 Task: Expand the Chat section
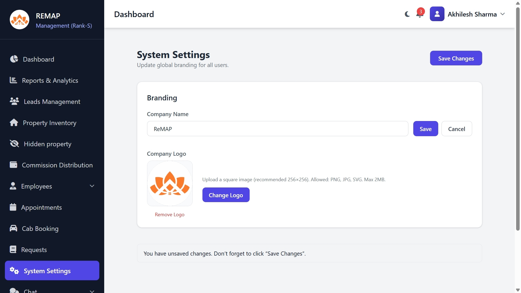[x=92, y=291]
